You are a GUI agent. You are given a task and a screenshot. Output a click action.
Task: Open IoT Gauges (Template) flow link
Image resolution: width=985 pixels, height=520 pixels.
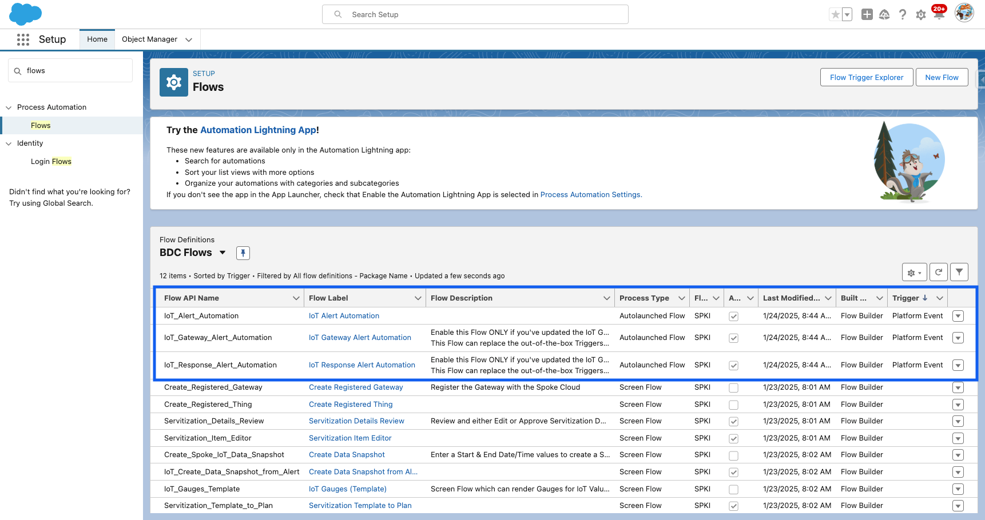348,489
